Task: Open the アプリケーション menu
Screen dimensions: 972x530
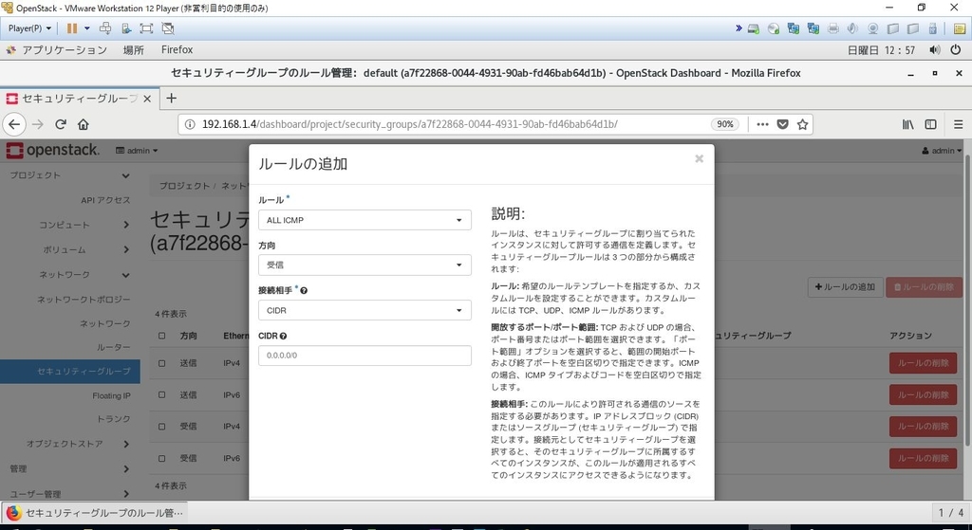Action: (x=64, y=50)
